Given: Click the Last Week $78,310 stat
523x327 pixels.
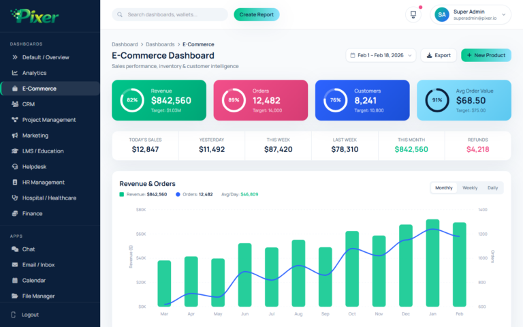Looking at the screenshot, I should pyautogui.click(x=345, y=146).
